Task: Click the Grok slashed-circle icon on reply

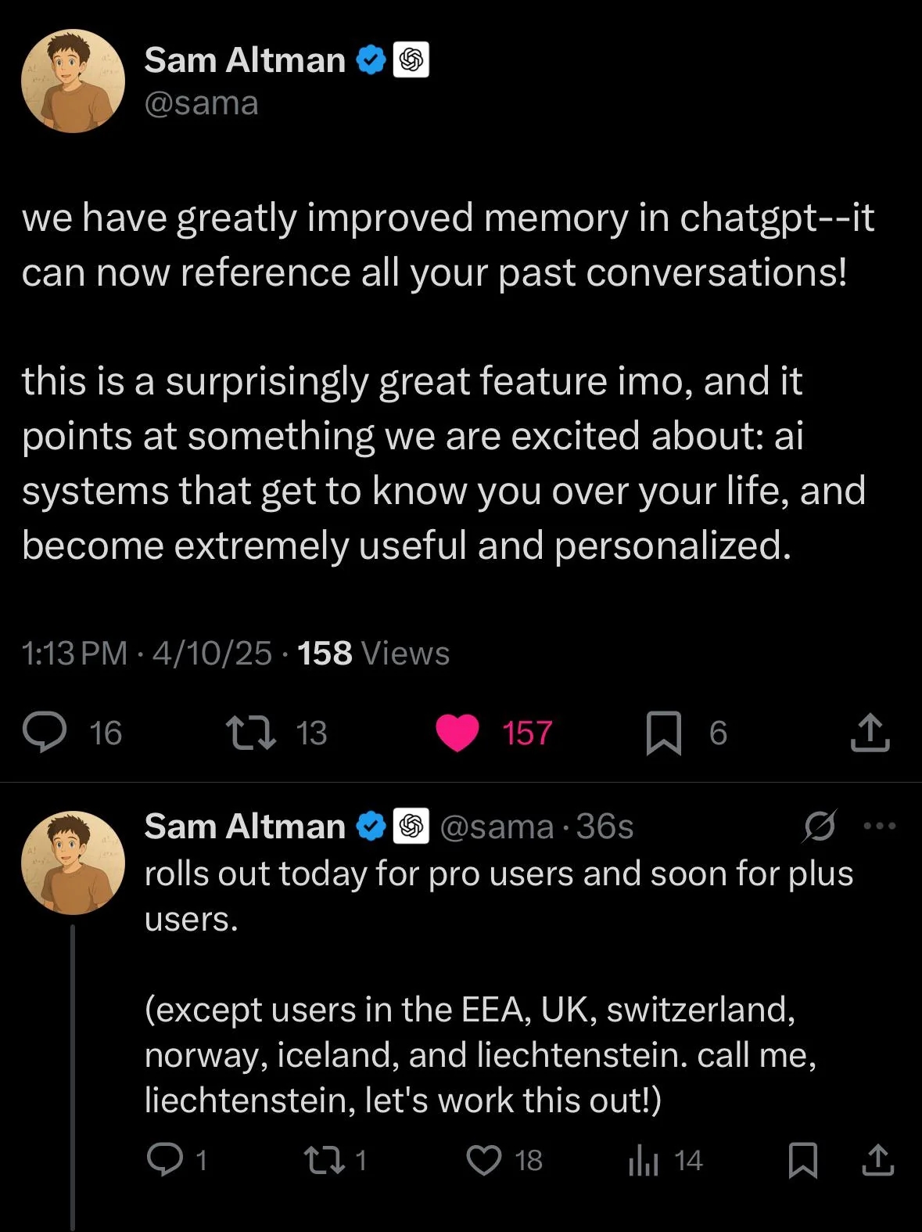Action: click(x=819, y=826)
